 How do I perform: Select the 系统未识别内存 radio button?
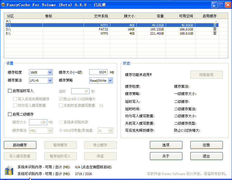coord(61,122)
